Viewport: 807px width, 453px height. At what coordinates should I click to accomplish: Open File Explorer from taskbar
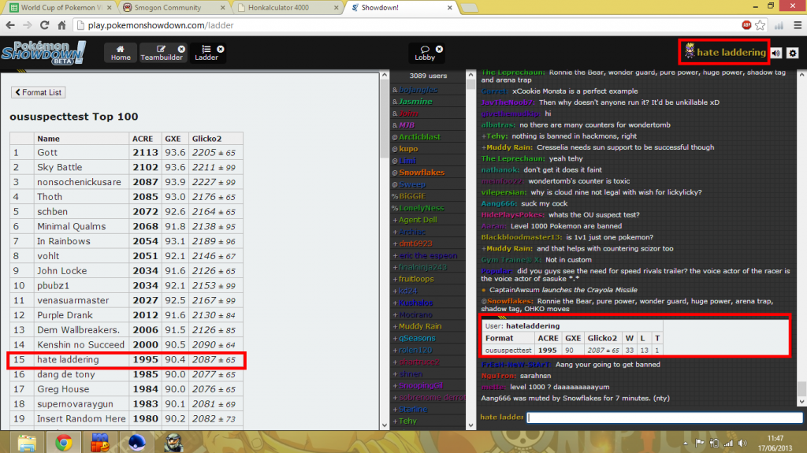(x=27, y=442)
